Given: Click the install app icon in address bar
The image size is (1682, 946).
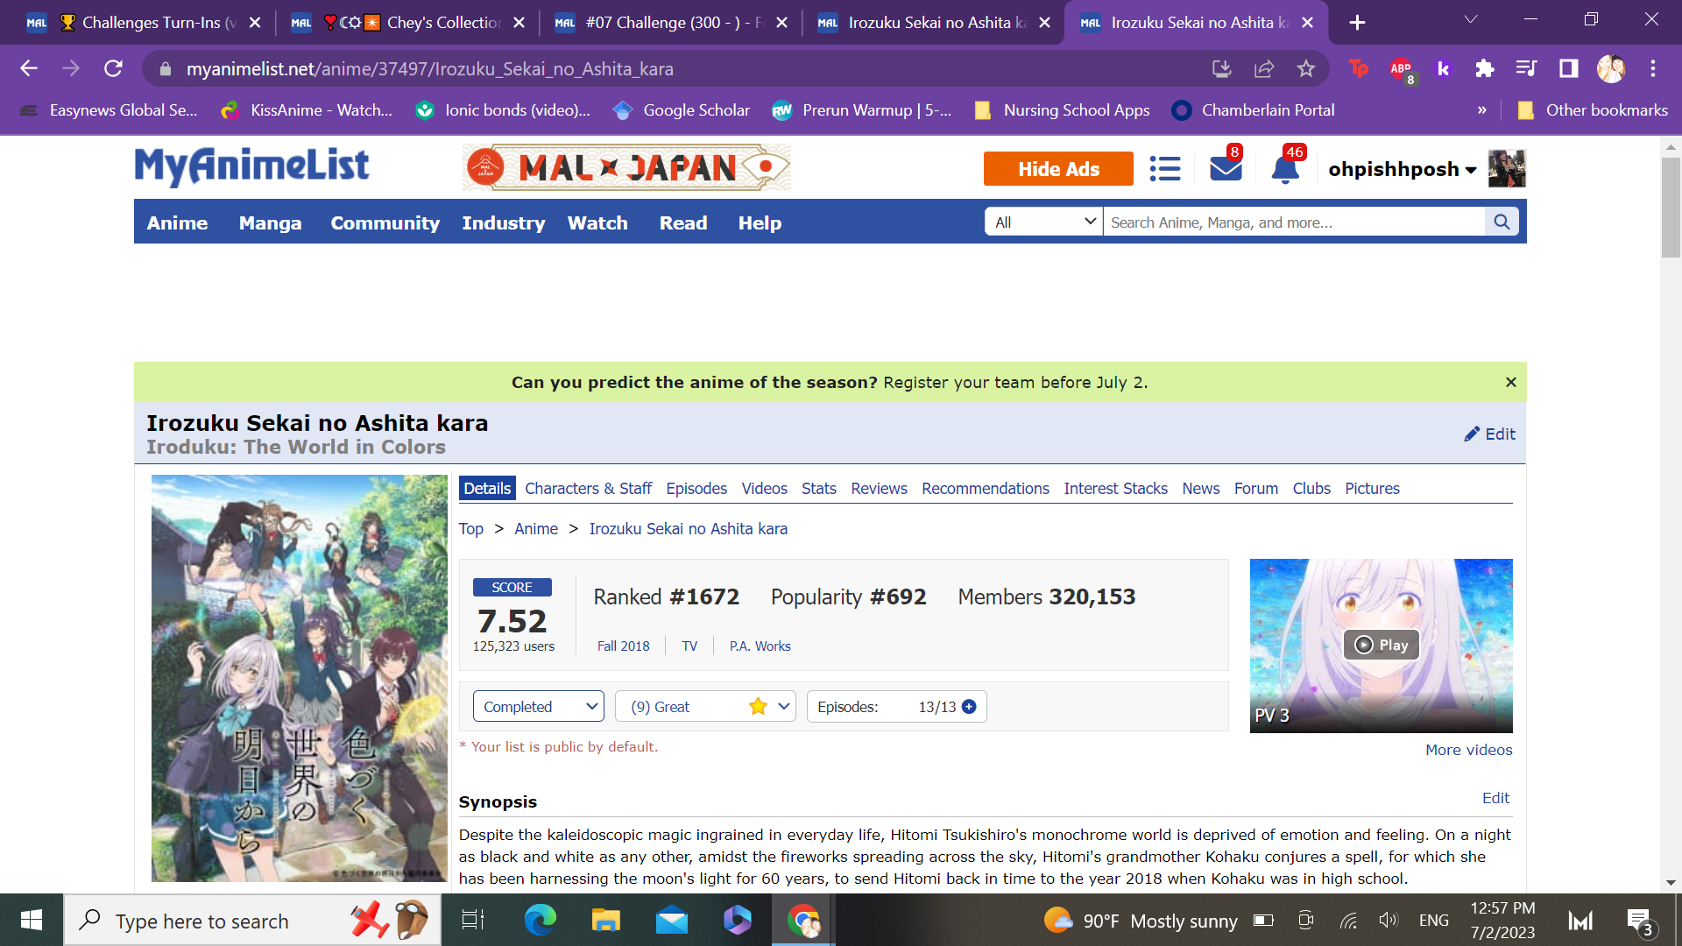Looking at the screenshot, I should (x=1222, y=68).
